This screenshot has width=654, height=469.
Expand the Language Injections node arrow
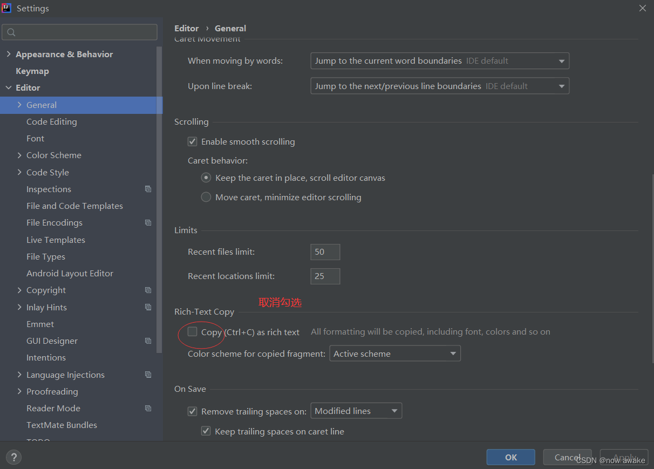pos(19,375)
